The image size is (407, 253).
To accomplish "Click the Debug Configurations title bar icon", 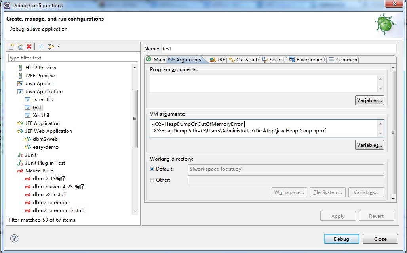I will point(7,5).
